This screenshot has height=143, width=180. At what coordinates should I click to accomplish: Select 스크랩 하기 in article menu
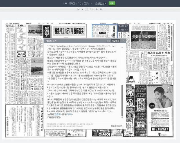pyautogui.click(x=123, y=29)
